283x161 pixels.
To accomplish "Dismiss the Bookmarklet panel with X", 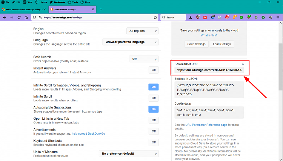I will 243,64.
